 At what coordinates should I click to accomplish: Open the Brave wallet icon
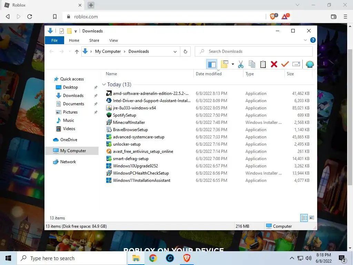[x=334, y=17]
